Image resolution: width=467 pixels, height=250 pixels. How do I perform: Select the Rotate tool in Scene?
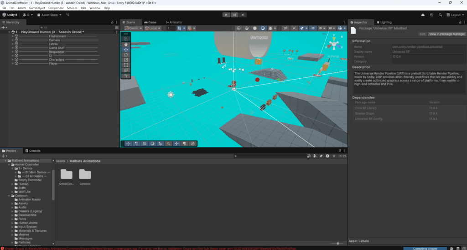pos(126,55)
